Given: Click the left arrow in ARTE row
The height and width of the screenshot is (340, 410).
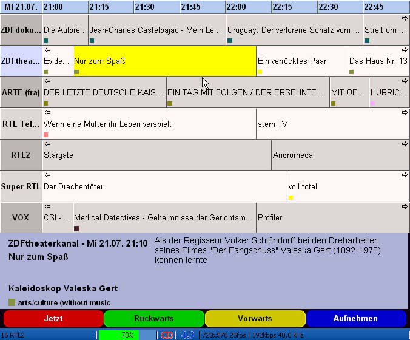Looking at the screenshot, I should 47,81.
